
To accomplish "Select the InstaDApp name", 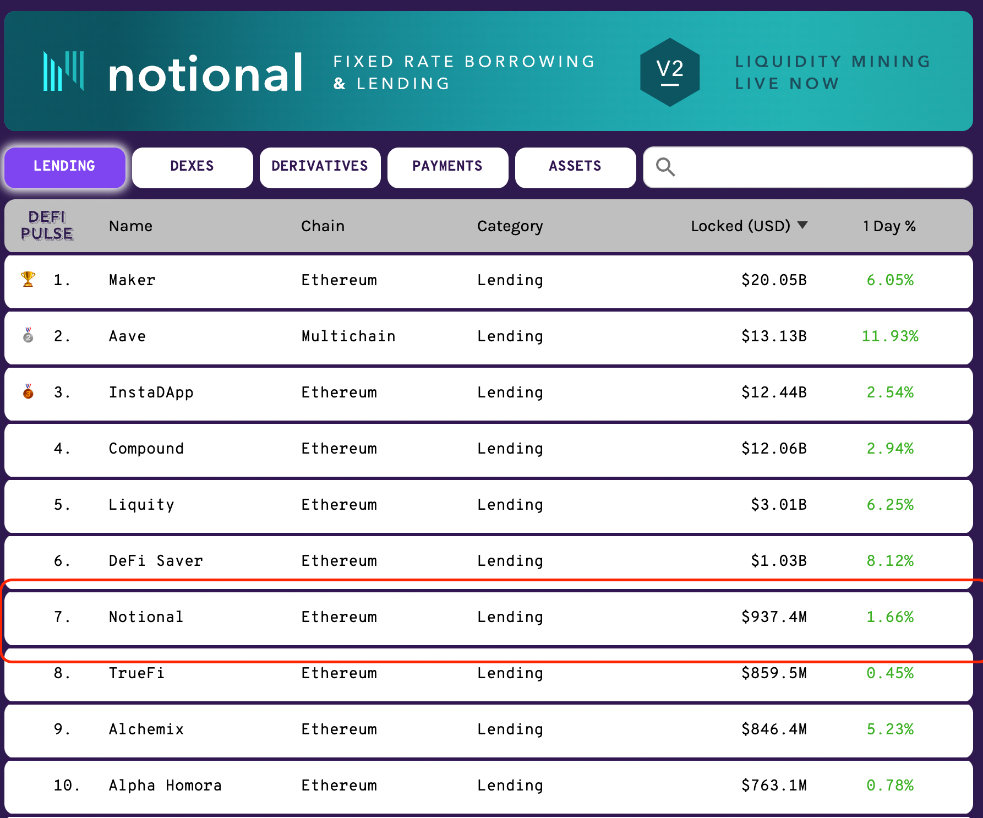I will pos(151,392).
